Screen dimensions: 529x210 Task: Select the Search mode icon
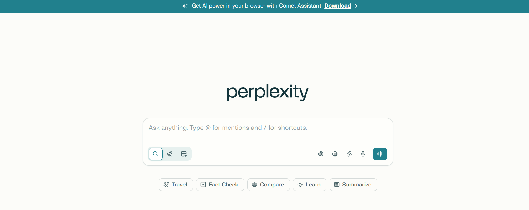pyautogui.click(x=156, y=154)
